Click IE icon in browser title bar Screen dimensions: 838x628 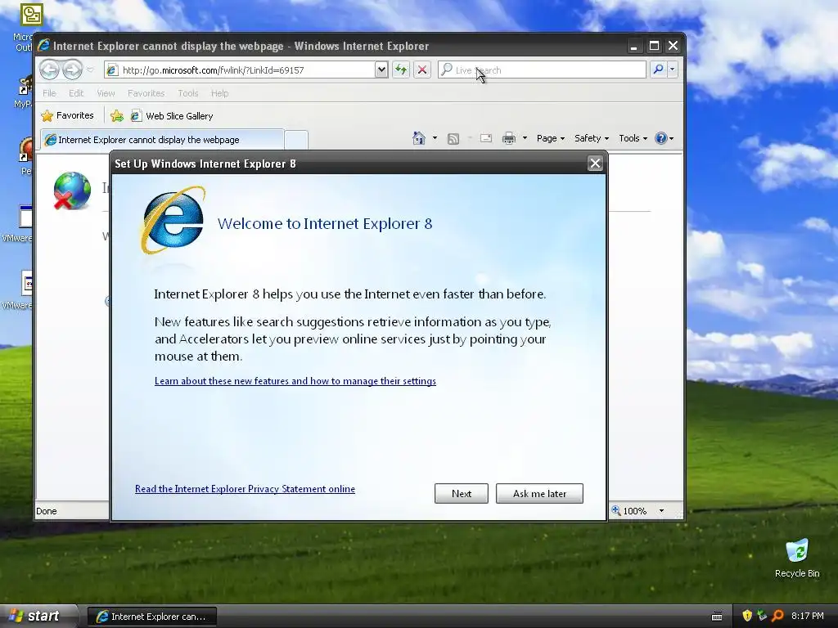pyautogui.click(x=44, y=46)
